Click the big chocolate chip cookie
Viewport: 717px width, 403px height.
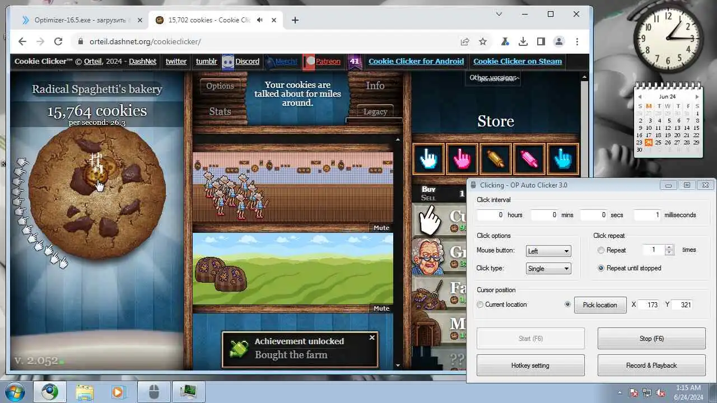click(97, 194)
